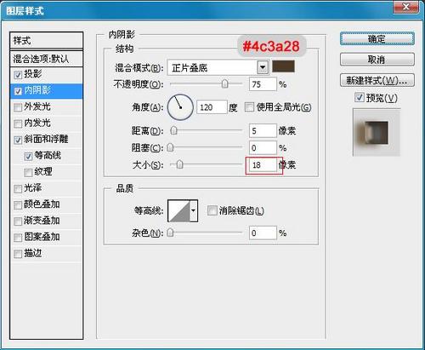Click the brown shadow color swatch
The height and width of the screenshot is (350, 425).
[283, 66]
